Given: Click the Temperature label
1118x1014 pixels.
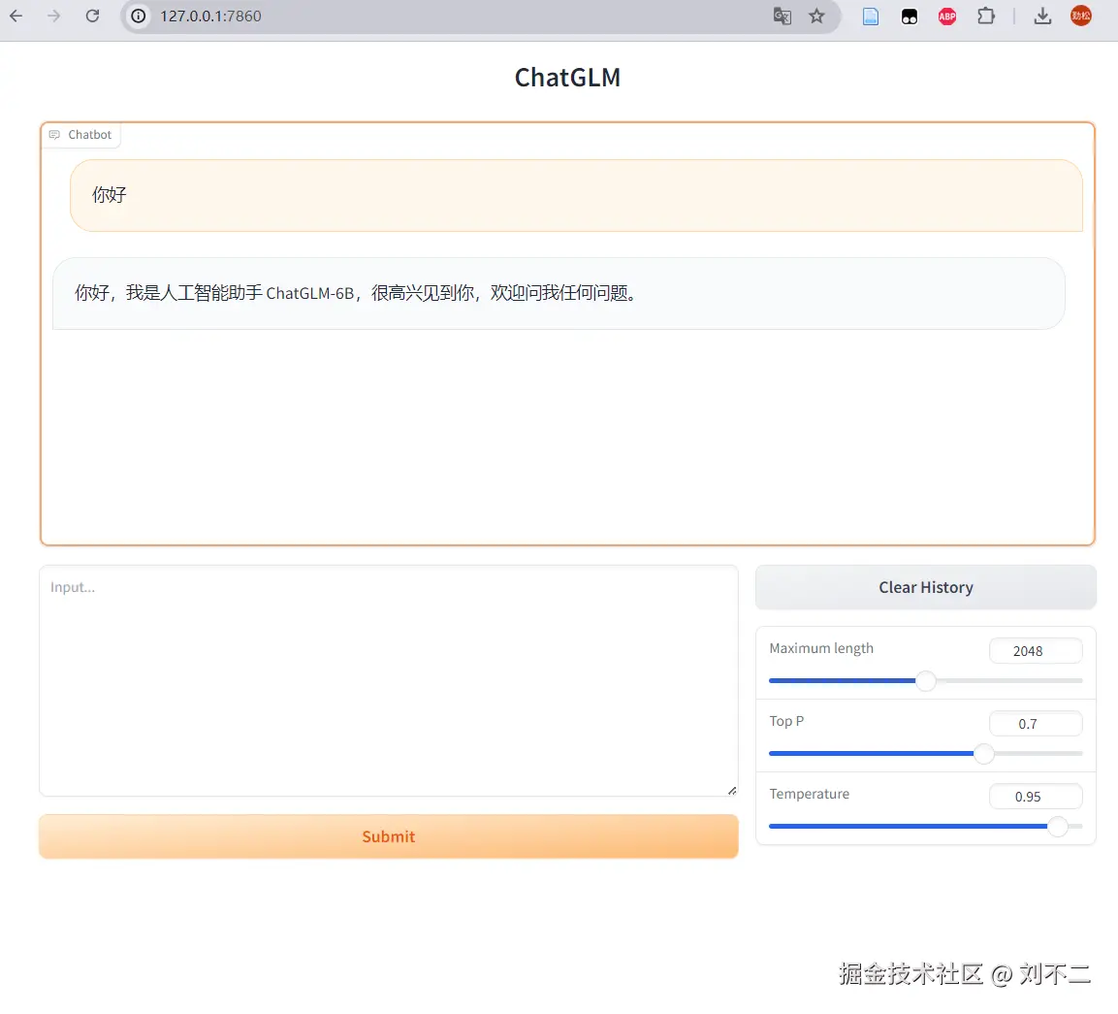Looking at the screenshot, I should [810, 794].
